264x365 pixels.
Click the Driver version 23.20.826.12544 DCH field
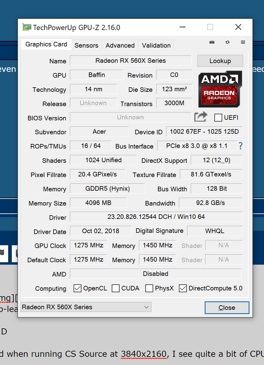pyautogui.click(x=156, y=216)
